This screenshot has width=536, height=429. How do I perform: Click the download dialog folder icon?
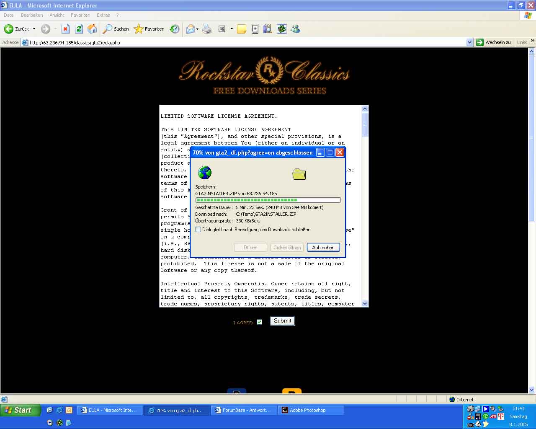point(299,174)
